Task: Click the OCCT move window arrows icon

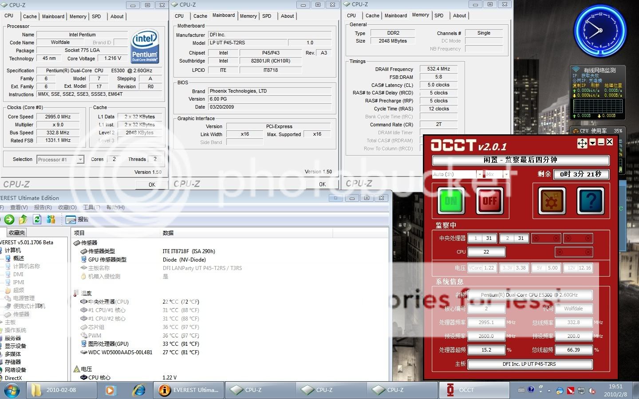Action: point(582,143)
